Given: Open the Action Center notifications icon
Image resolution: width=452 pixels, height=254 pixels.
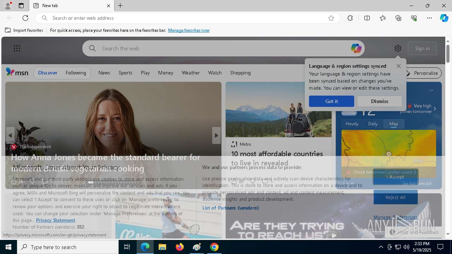Looking at the screenshot, I should pos(440,247).
